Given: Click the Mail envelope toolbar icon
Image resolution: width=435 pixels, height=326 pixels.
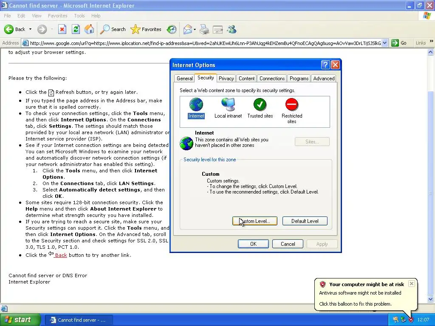Looking at the screenshot, I should click(x=188, y=29).
